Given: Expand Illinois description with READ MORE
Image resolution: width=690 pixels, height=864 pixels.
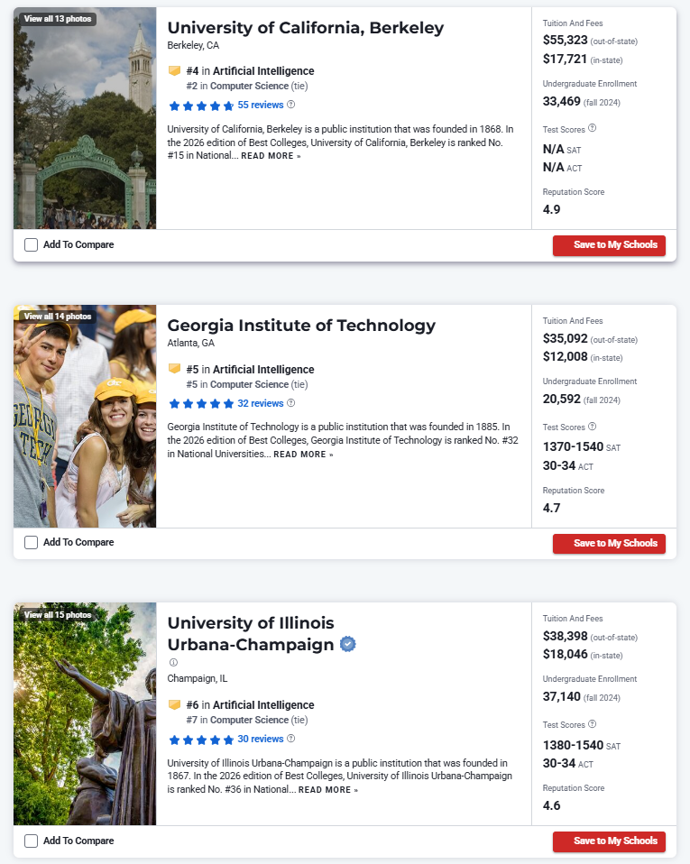Looking at the screenshot, I should point(327,790).
